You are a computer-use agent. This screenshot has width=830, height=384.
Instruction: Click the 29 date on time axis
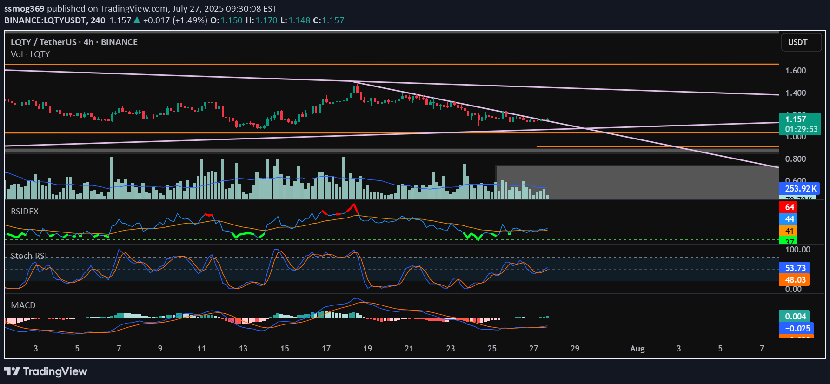[x=575, y=349]
